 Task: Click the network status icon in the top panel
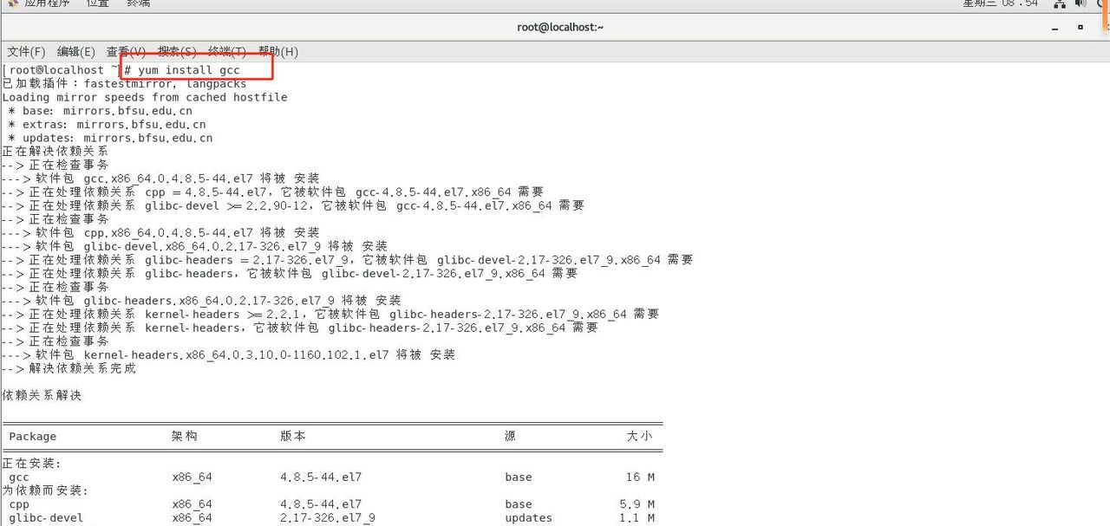click(x=1060, y=5)
